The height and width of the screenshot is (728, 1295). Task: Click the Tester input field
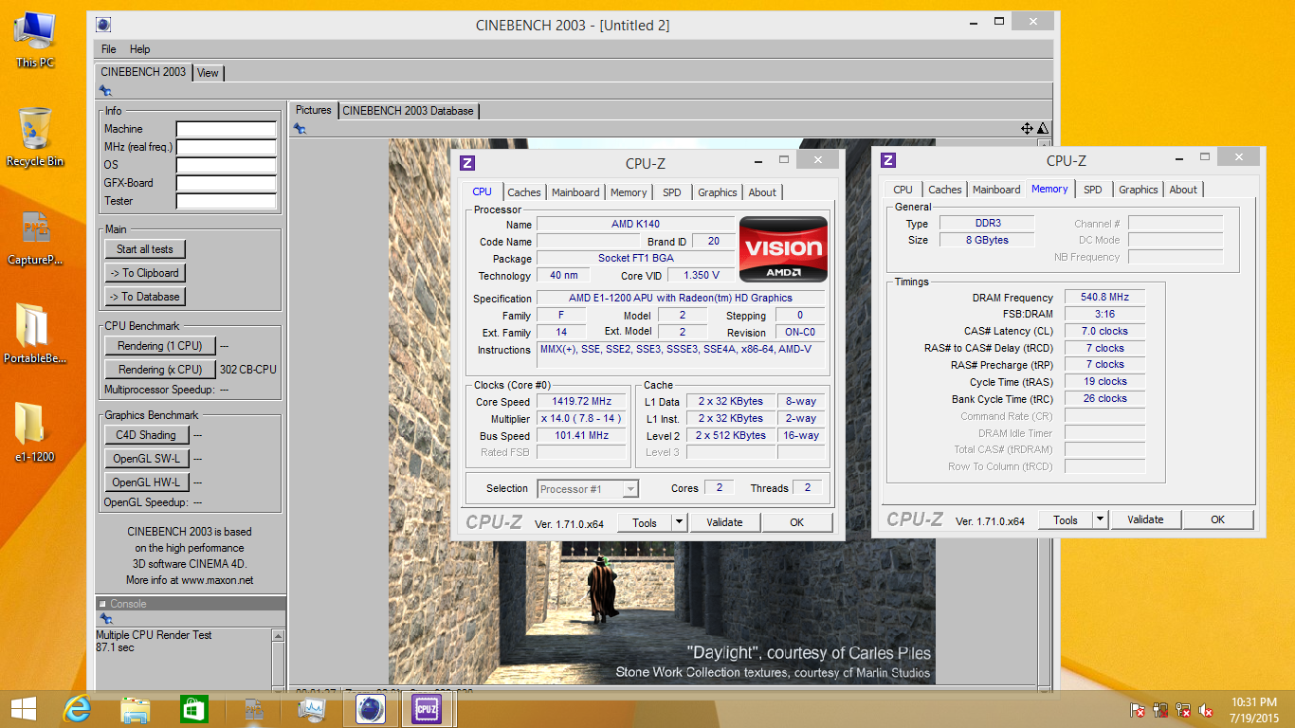(226, 201)
